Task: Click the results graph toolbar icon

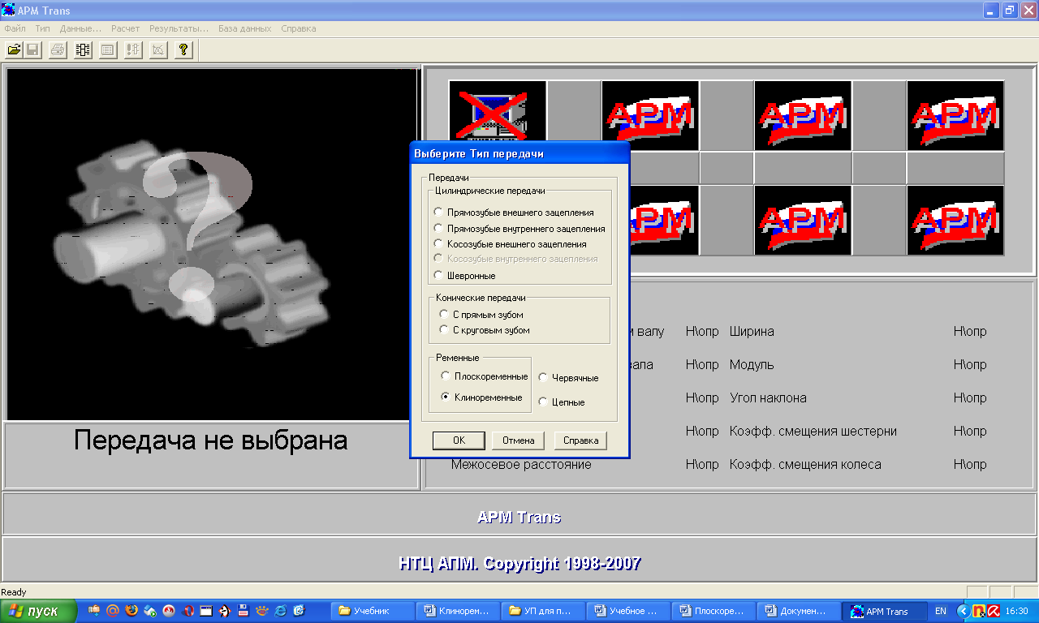Action: 158,50
